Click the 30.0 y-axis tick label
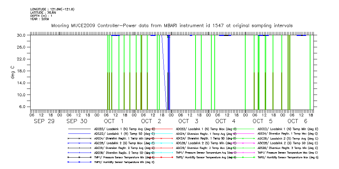Image resolution: width=339 pixels, height=169 pixels. point(22,35)
